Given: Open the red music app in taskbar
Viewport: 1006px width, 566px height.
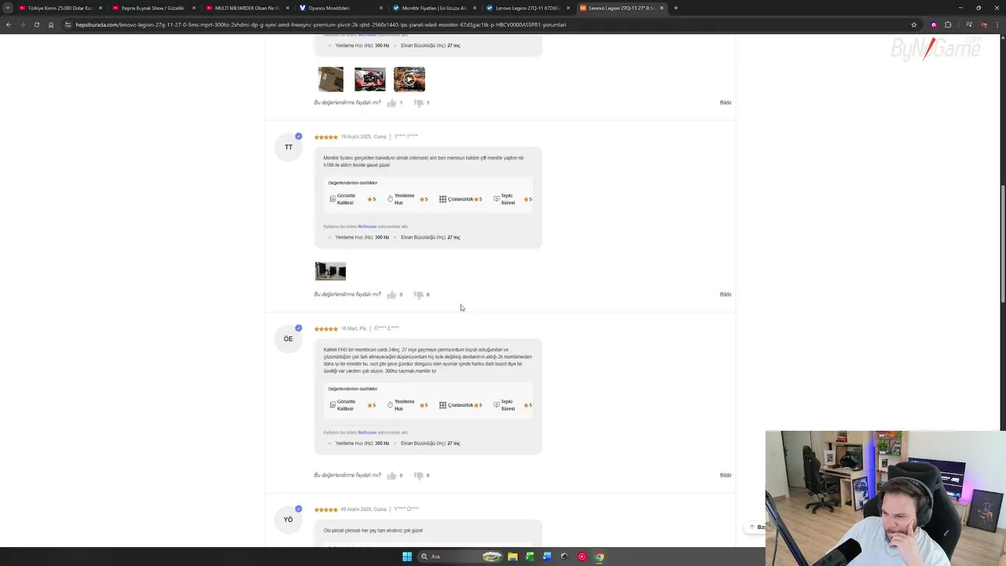Looking at the screenshot, I should pos(582,557).
